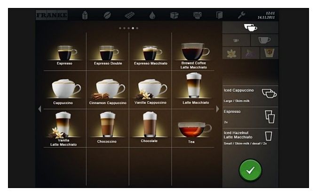Confirm order with green checkmark button

[x=250, y=171]
